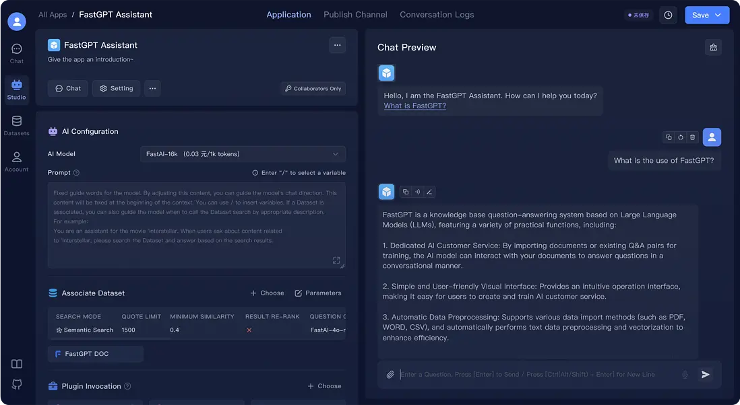The image size is (740, 405).
Task: Open the documentation book icon
Action: tap(17, 364)
